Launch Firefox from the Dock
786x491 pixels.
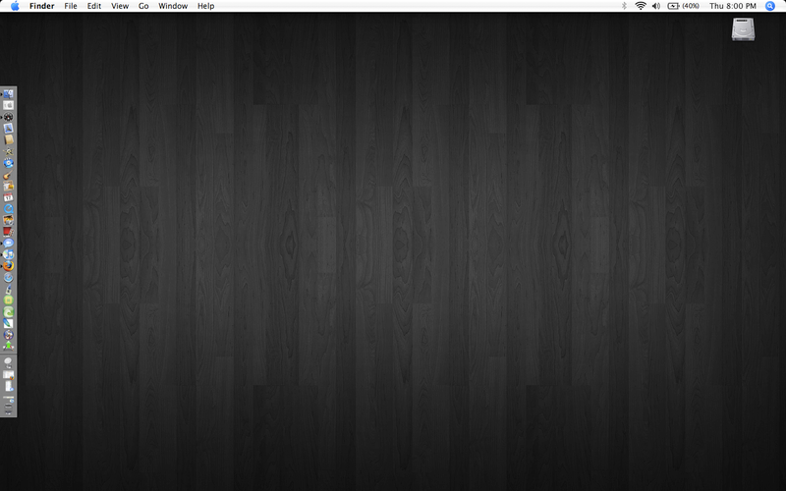pos(9,265)
